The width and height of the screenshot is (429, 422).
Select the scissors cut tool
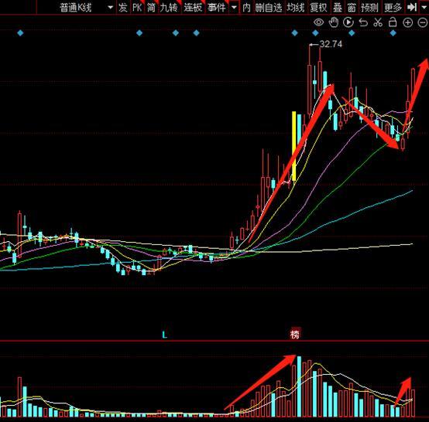(x=378, y=22)
